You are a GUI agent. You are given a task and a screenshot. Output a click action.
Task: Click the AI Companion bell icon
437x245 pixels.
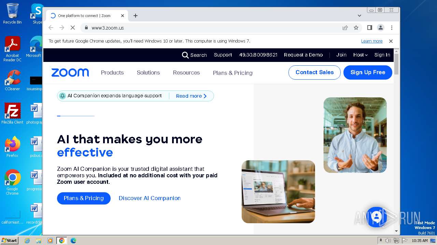62,96
